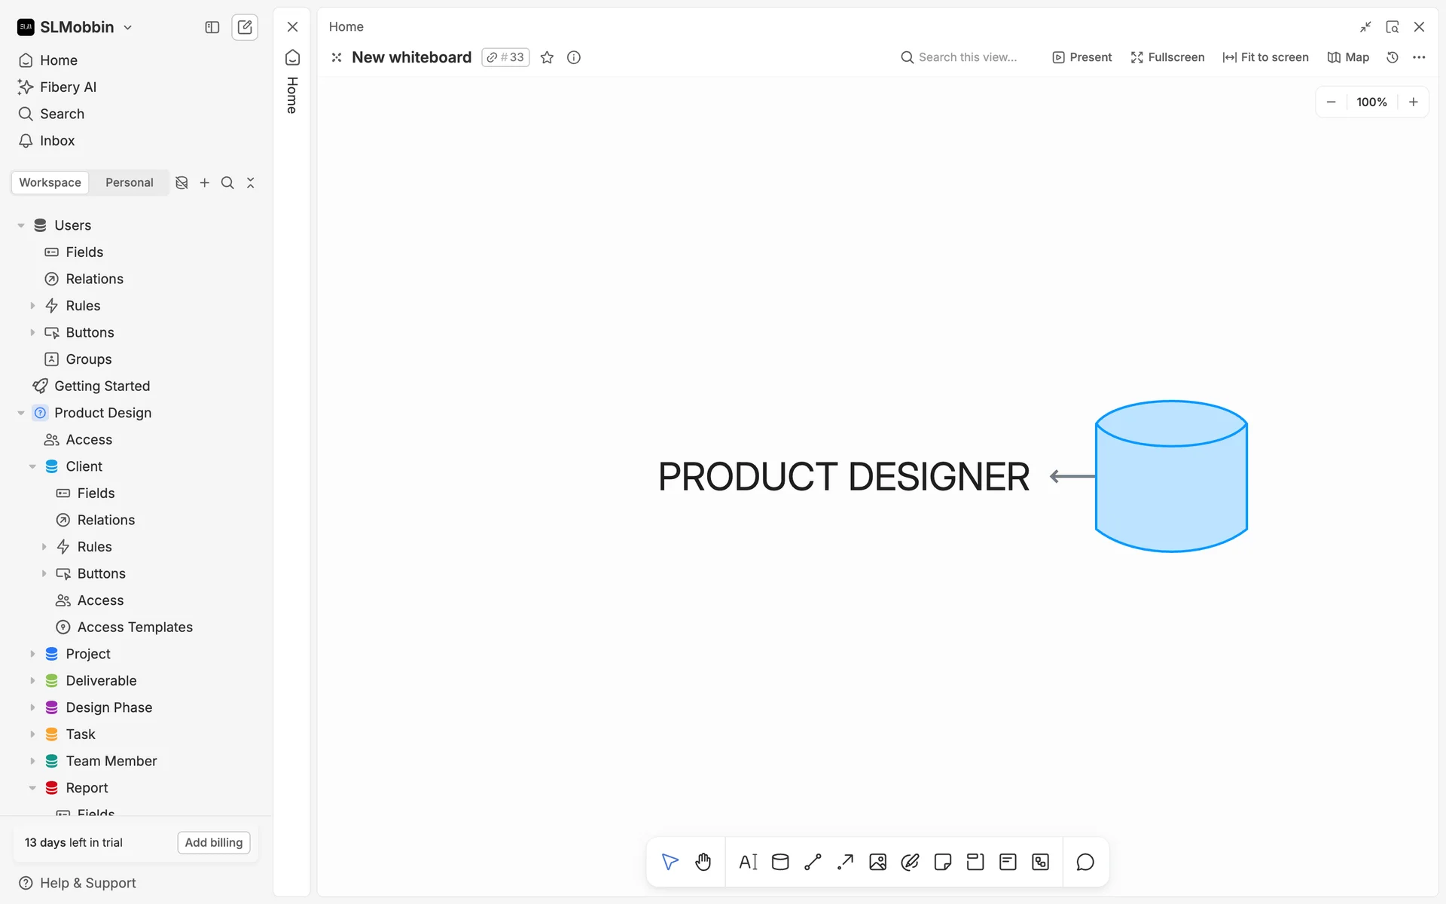Expand the Project database
The width and height of the screenshot is (1446, 904).
(32, 654)
